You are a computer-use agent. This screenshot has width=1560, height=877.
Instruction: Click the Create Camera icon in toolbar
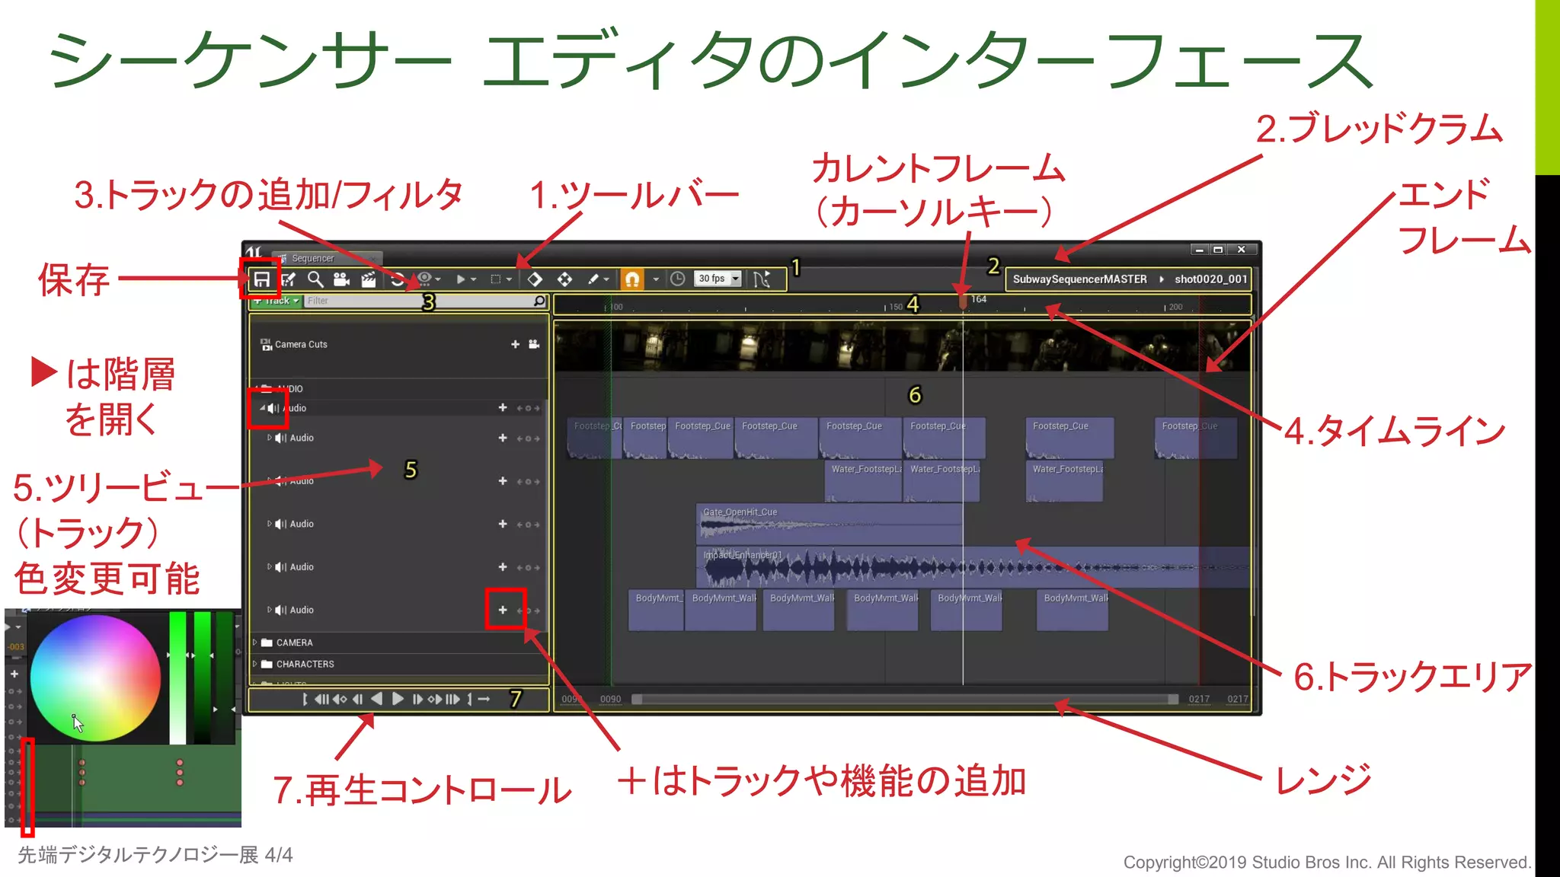(x=341, y=279)
